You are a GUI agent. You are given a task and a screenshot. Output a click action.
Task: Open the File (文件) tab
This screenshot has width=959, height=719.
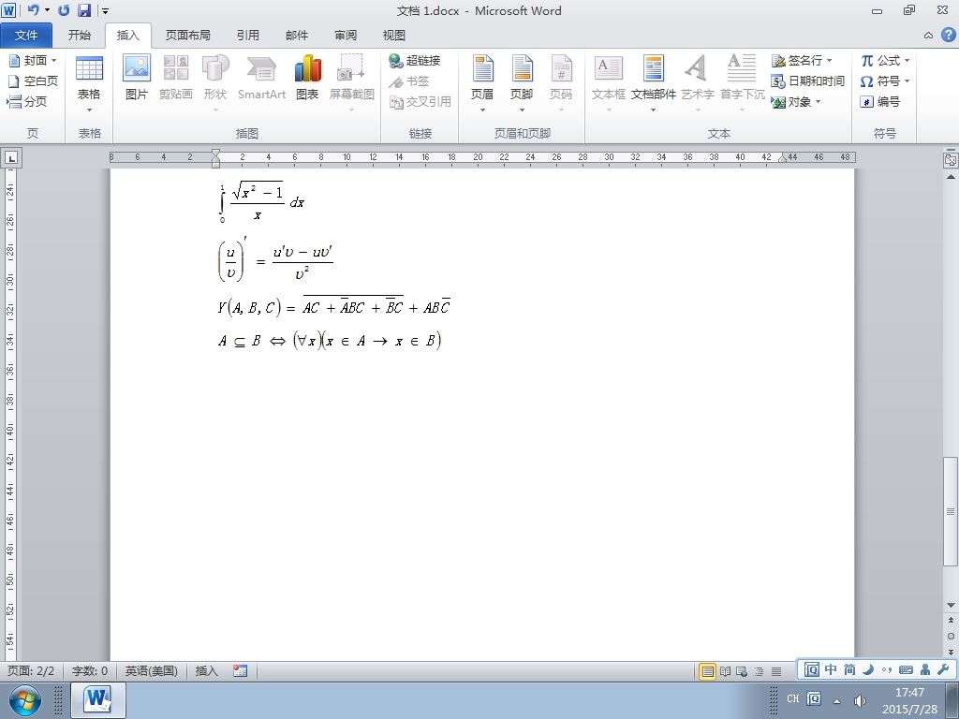tap(26, 36)
